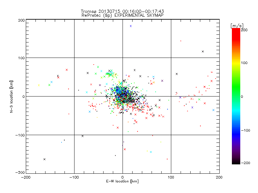Click the N-S axis tick label '-100'

[20, 135]
